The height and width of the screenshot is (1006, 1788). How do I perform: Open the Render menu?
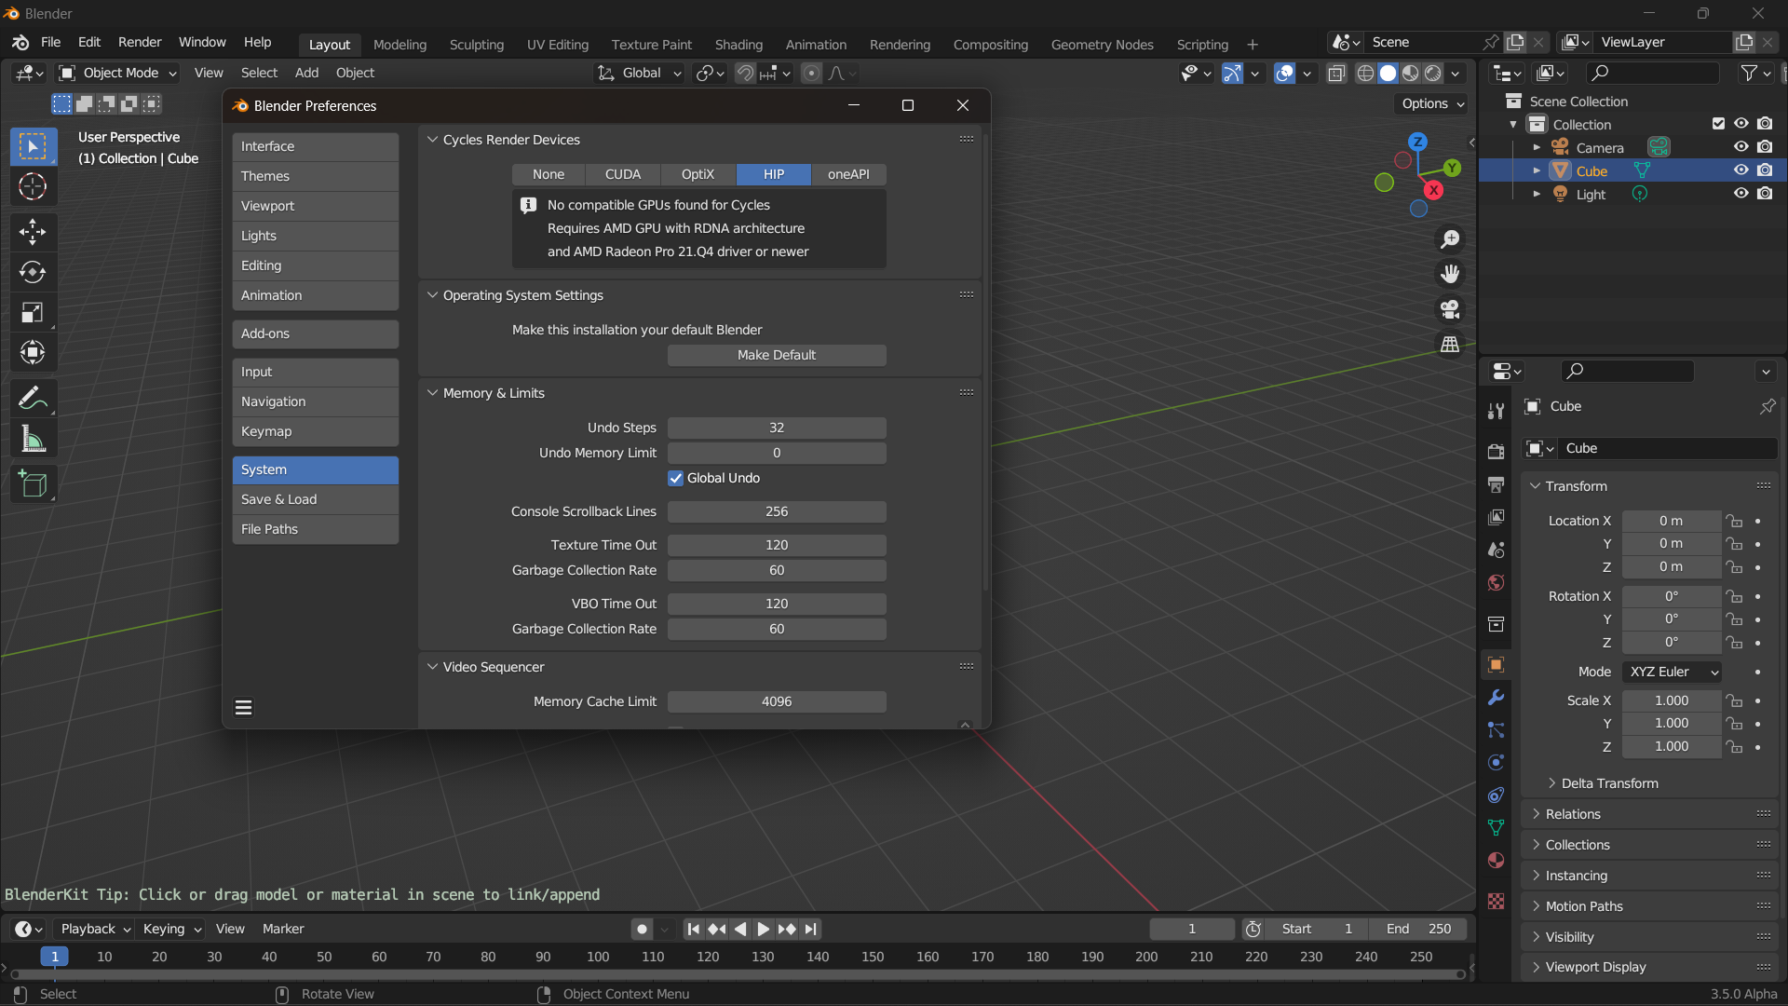pos(140,42)
